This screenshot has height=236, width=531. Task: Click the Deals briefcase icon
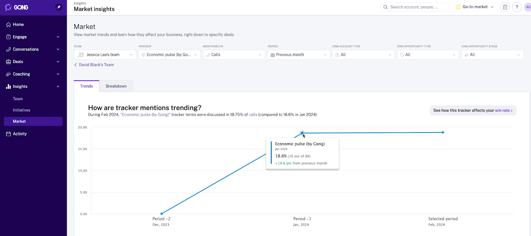pyautogui.click(x=9, y=62)
